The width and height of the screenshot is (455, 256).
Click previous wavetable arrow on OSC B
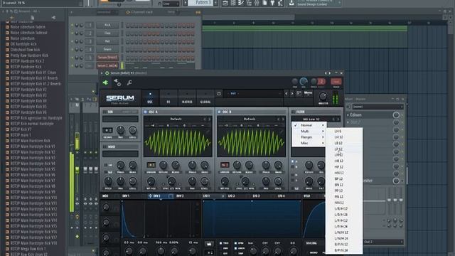pos(278,119)
